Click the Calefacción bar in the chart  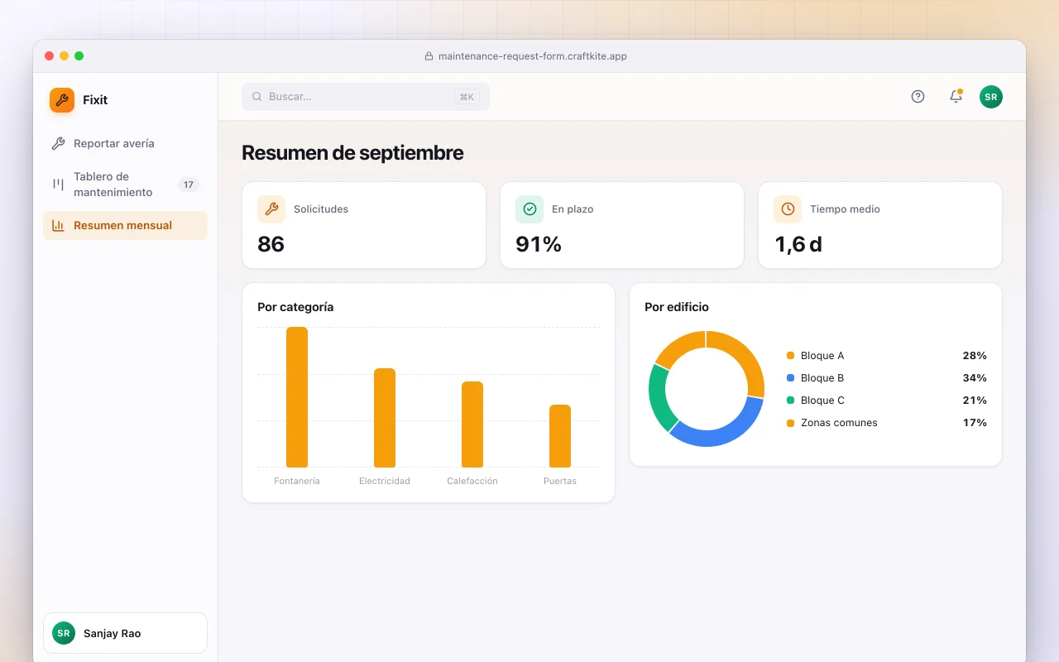click(472, 425)
